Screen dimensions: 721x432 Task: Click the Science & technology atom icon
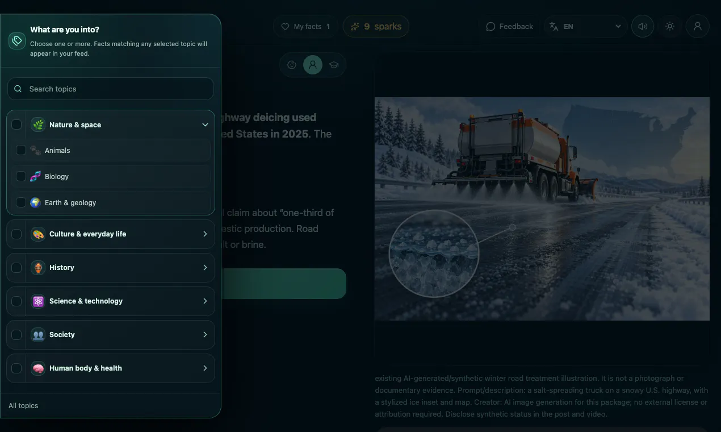click(38, 301)
